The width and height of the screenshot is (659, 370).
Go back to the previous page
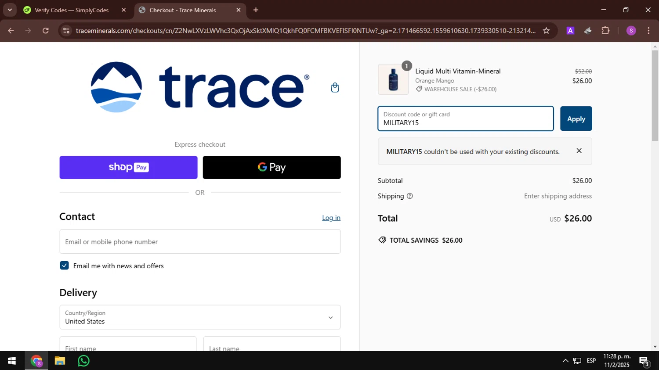point(11,31)
